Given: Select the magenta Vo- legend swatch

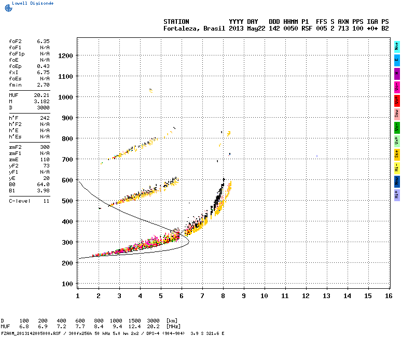Looking at the screenshot, I should click(x=397, y=87).
